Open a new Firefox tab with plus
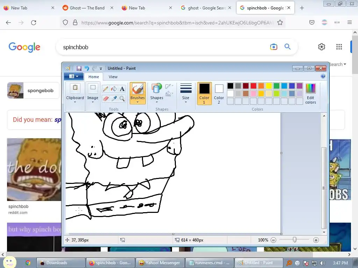This screenshot has width=358, height=268. click(302, 8)
